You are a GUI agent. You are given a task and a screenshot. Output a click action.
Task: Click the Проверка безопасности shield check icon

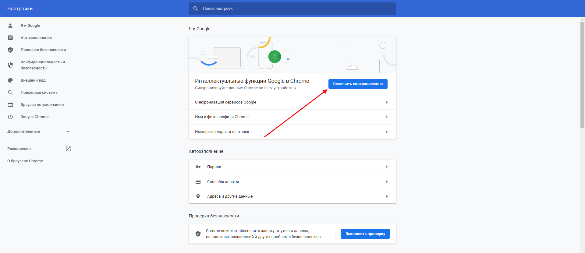click(10, 50)
